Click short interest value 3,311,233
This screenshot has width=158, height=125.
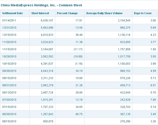tap(47, 78)
